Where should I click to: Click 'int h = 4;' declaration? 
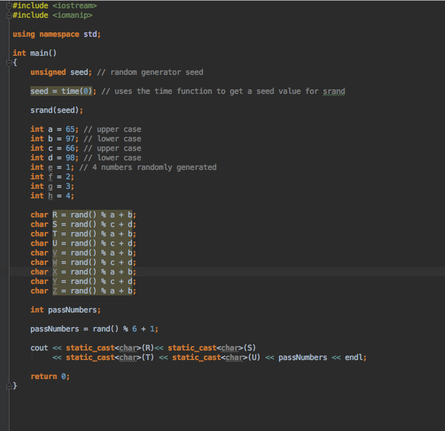(52, 196)
